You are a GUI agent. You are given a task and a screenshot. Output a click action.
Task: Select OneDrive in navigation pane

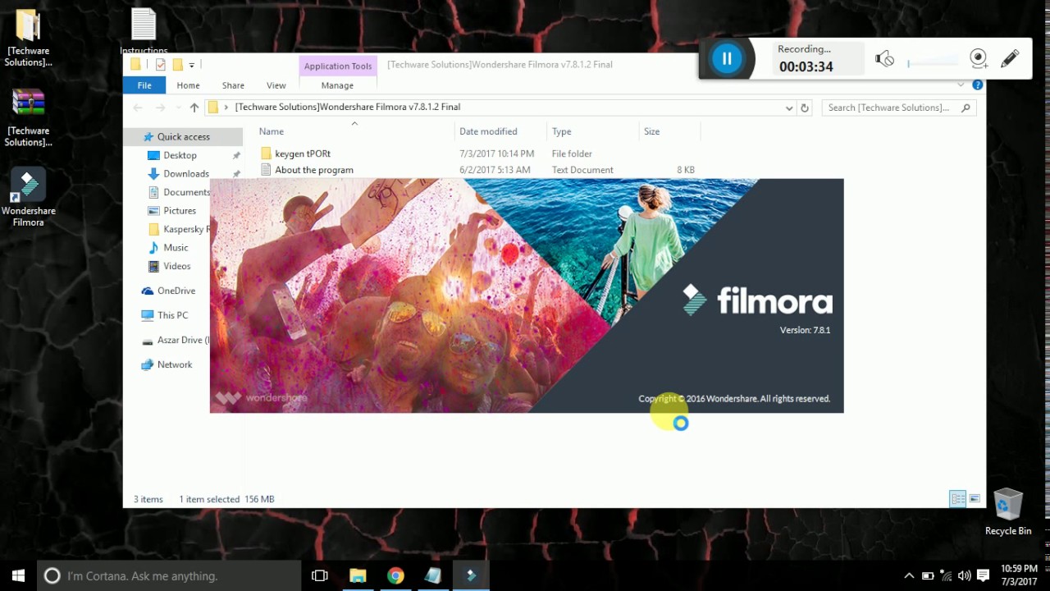click(176, 291)
